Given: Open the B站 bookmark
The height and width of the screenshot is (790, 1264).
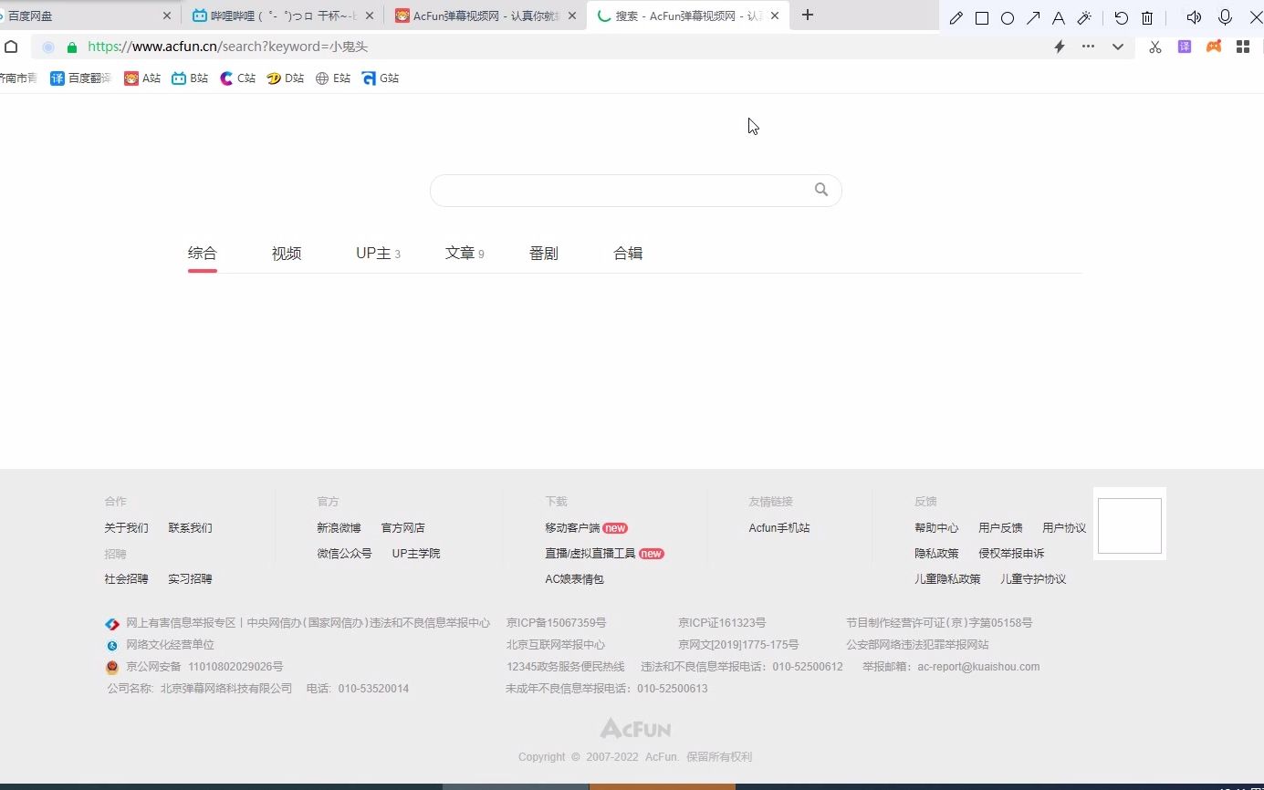Looking at the screenshot, I should pos(191,78).
